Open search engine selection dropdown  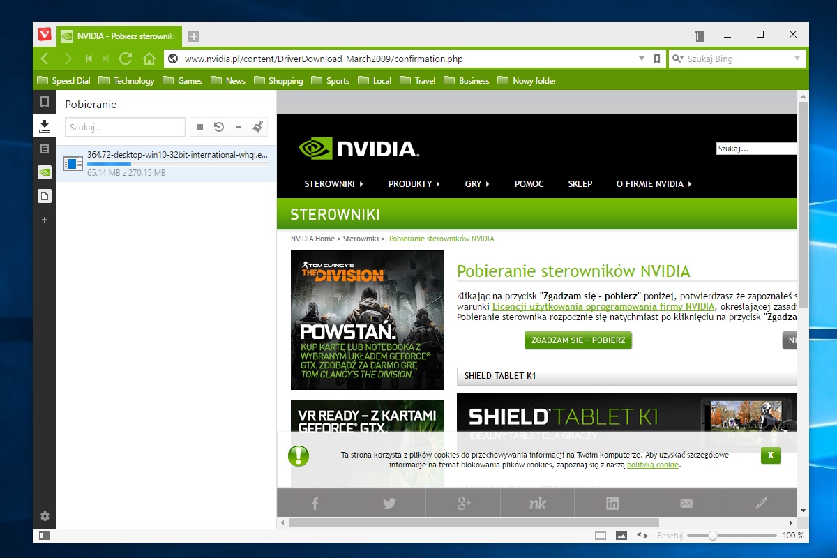click(797, 59)
